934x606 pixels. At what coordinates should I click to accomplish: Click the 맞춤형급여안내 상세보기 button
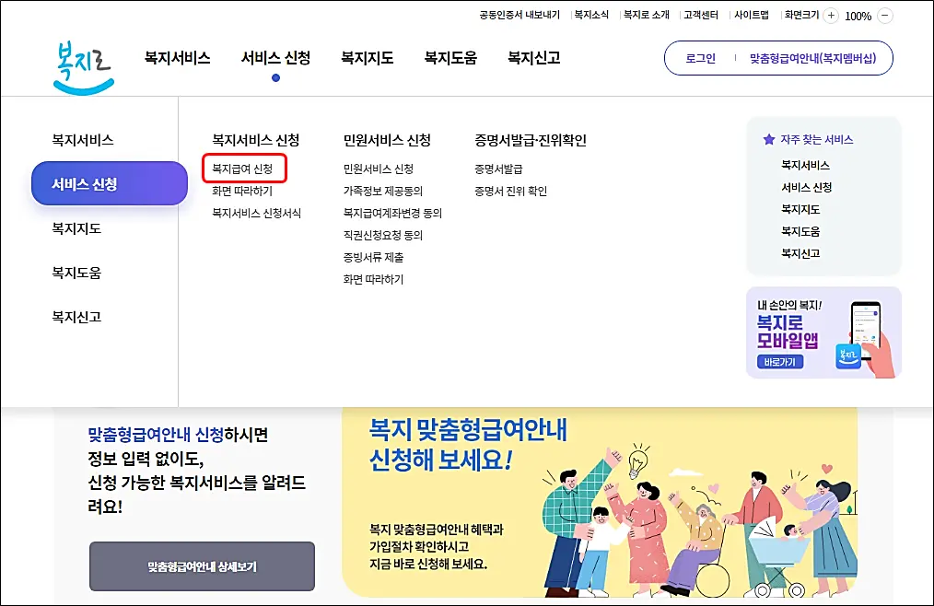pos(201,567)
